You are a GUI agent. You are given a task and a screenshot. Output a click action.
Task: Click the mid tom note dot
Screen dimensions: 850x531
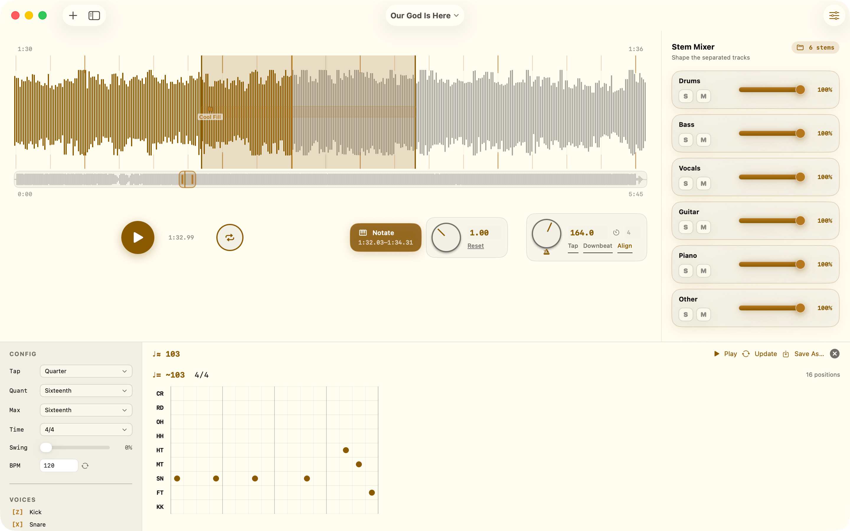pos(359,464)
